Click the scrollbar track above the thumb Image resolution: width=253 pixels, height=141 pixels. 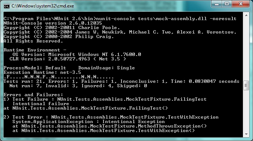246,50
